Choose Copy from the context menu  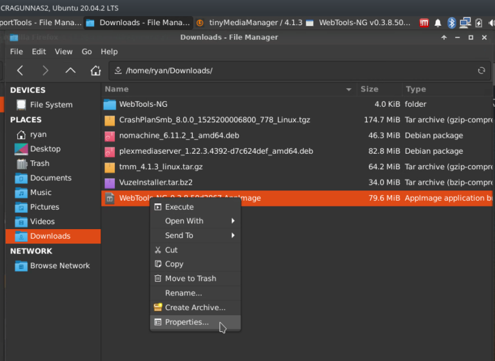195,264
